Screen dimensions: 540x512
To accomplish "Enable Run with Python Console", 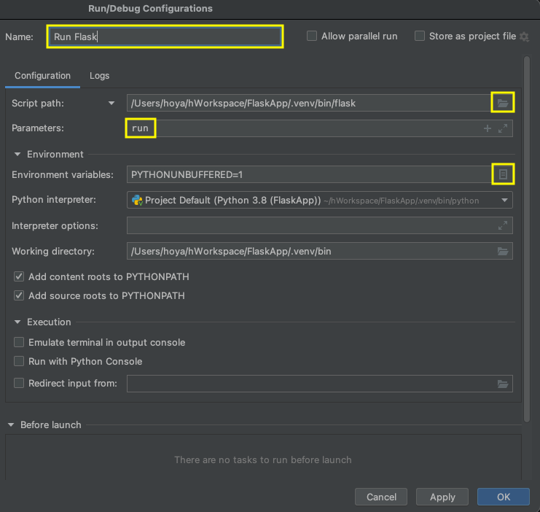I will 19,361.
